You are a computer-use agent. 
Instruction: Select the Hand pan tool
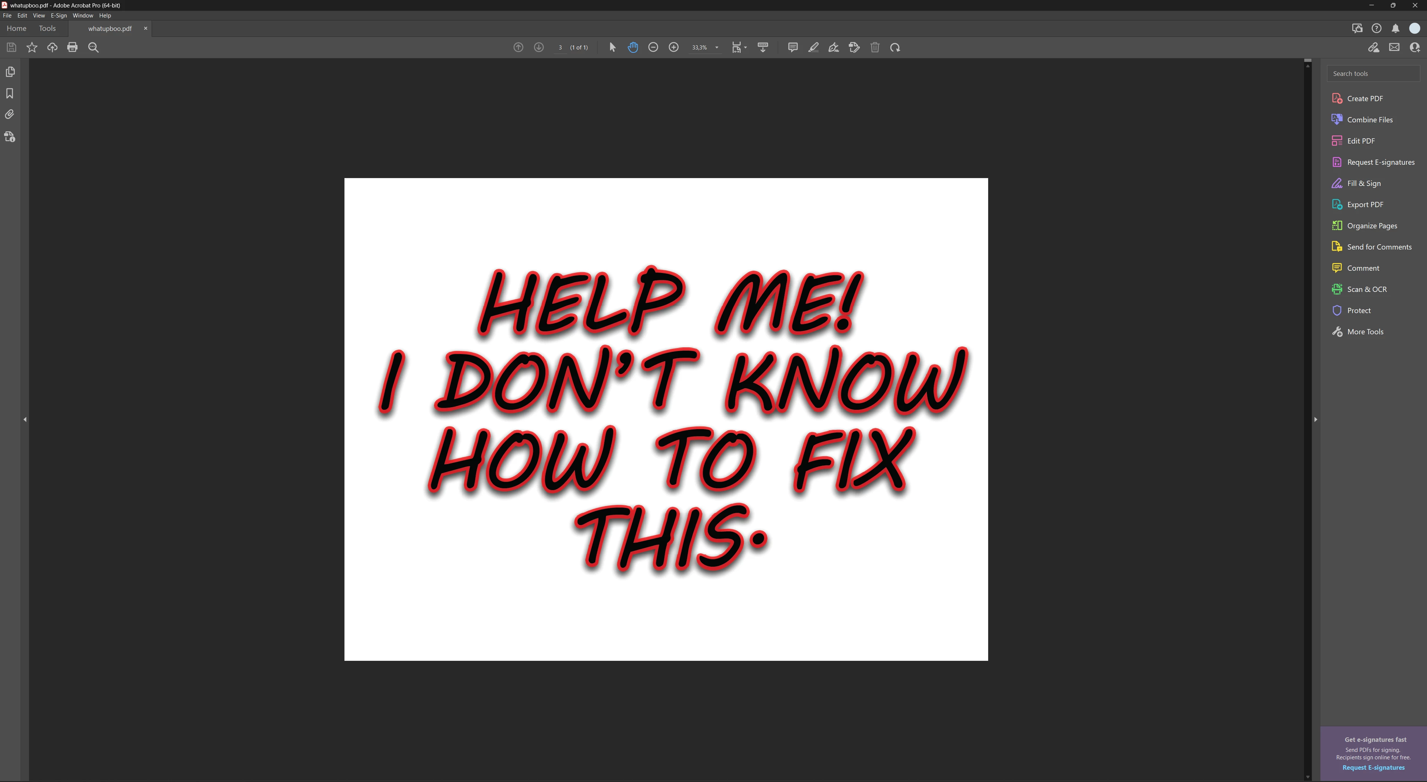point(632,48)
